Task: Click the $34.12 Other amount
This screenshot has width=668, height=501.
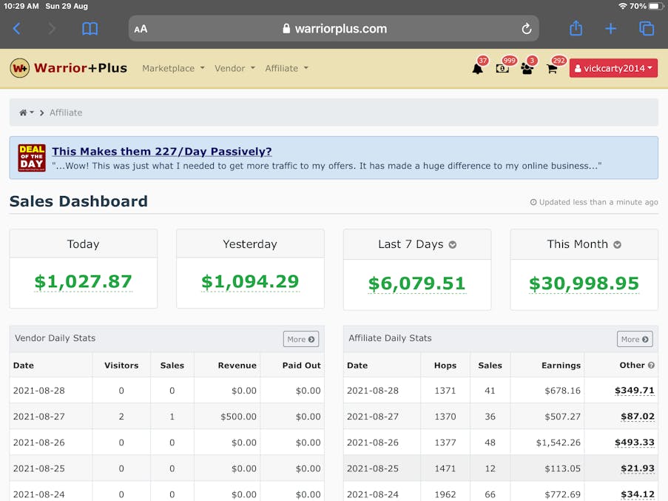Action: (638, 494)
